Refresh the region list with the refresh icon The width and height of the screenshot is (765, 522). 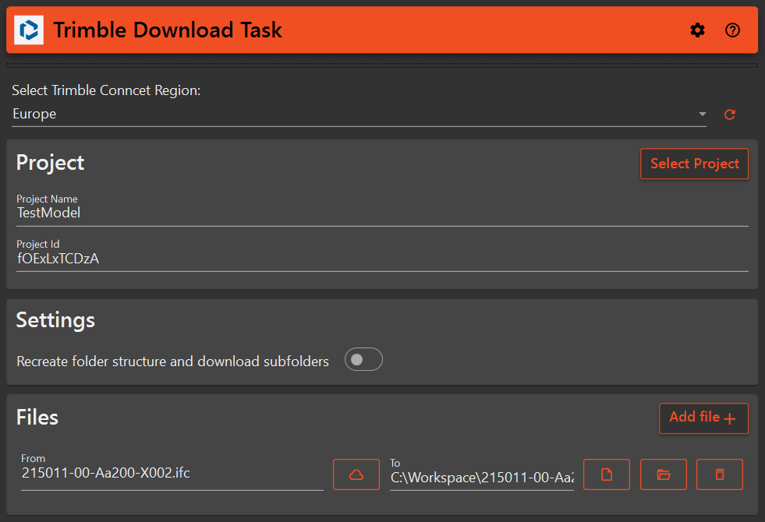(x=729, y=114)
